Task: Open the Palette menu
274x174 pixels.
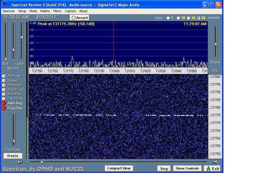Action: 45,11
